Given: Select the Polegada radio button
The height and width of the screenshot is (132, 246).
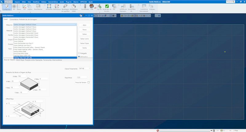Looking at the screenshot, I should 79,53.
